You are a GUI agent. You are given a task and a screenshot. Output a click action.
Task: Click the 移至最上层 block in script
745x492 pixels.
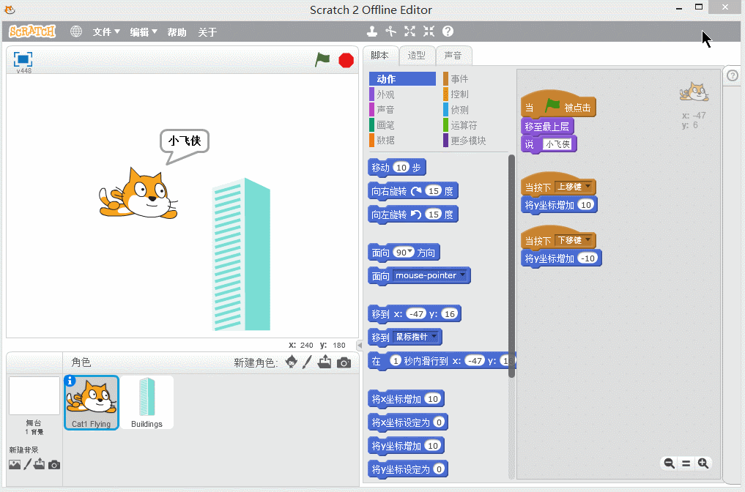click(547, 127)
